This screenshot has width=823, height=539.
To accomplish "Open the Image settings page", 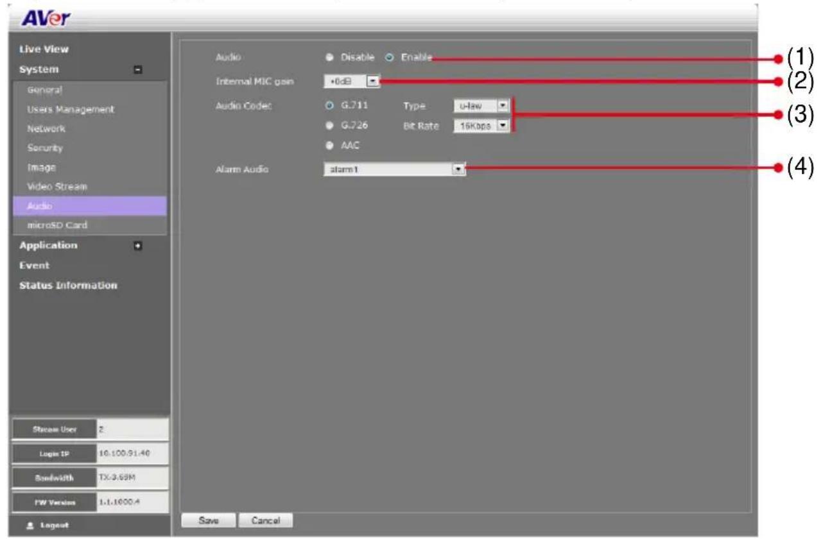I will 42,167.
